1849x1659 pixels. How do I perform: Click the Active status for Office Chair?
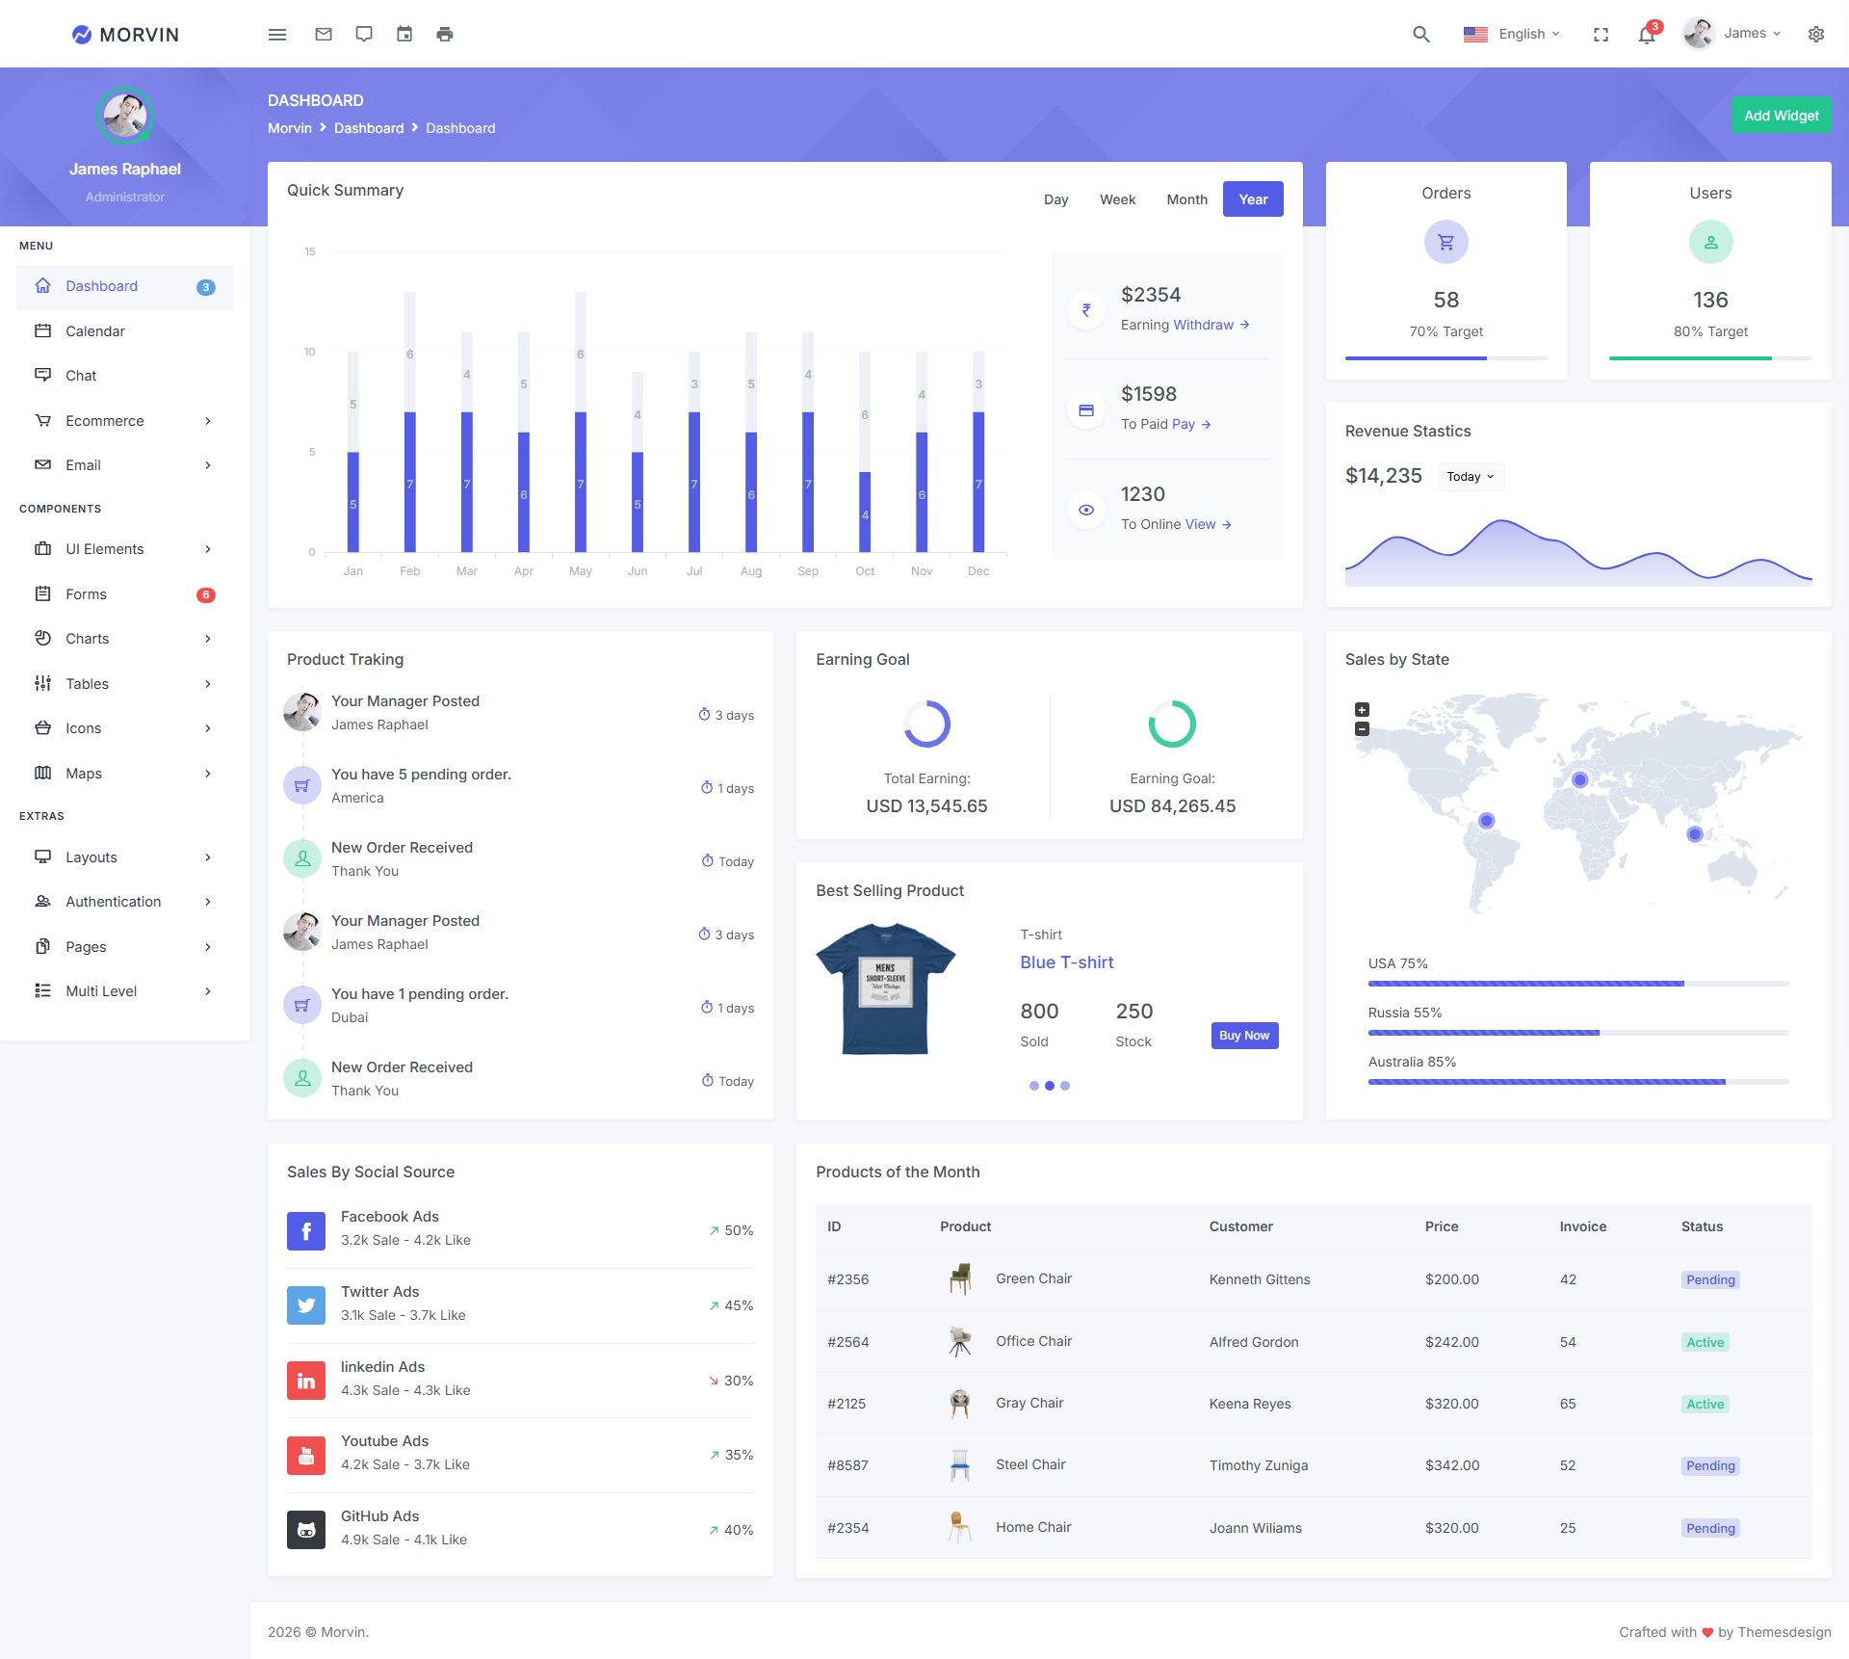coord(1705,1342)
